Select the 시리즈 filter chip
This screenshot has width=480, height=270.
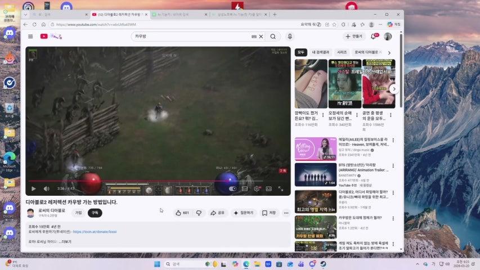(342, 52)
